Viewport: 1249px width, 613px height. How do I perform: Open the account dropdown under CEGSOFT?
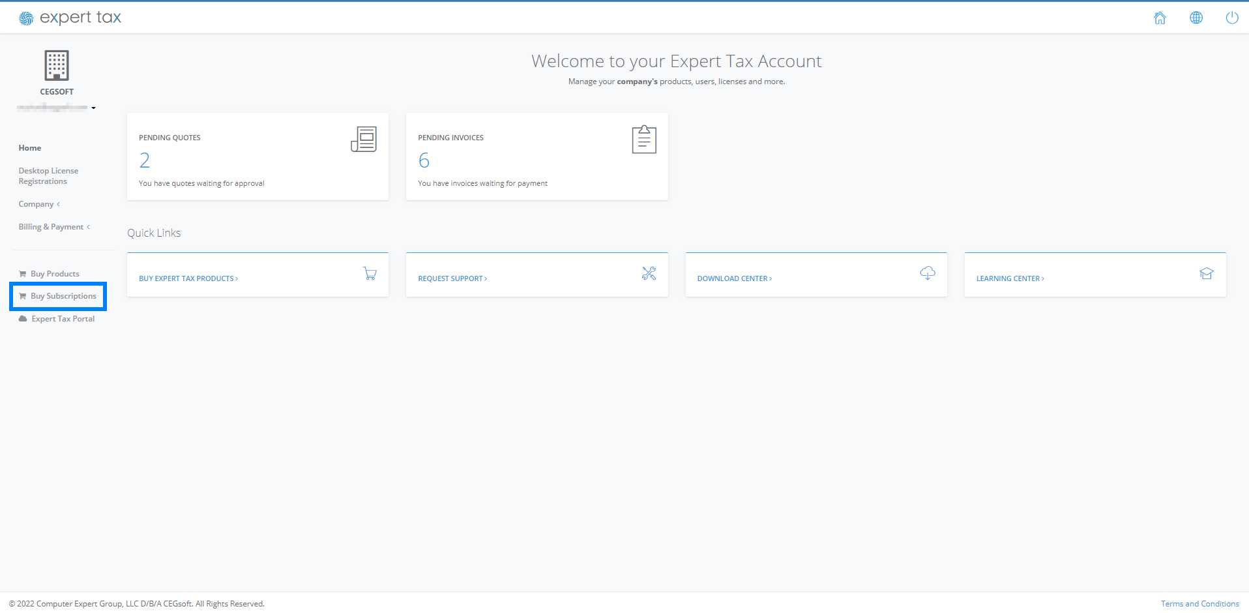pos(57,108)
